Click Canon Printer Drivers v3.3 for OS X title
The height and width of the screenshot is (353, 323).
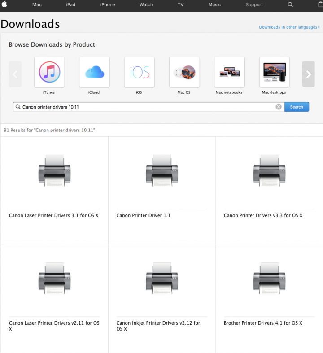[263, 215]
